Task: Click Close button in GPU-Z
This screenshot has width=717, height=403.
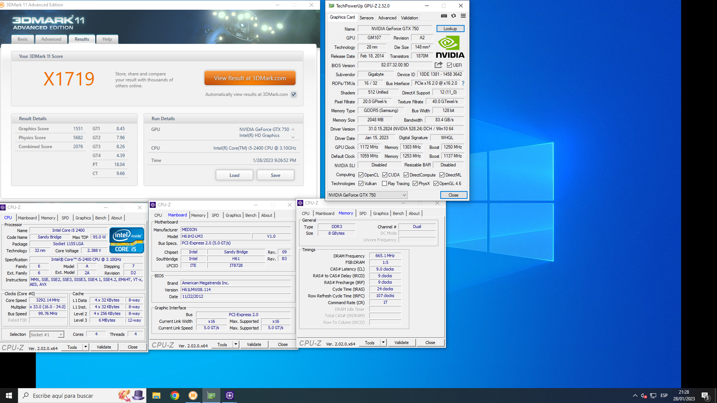Action: pyautogui.click(x=453, y=195)
